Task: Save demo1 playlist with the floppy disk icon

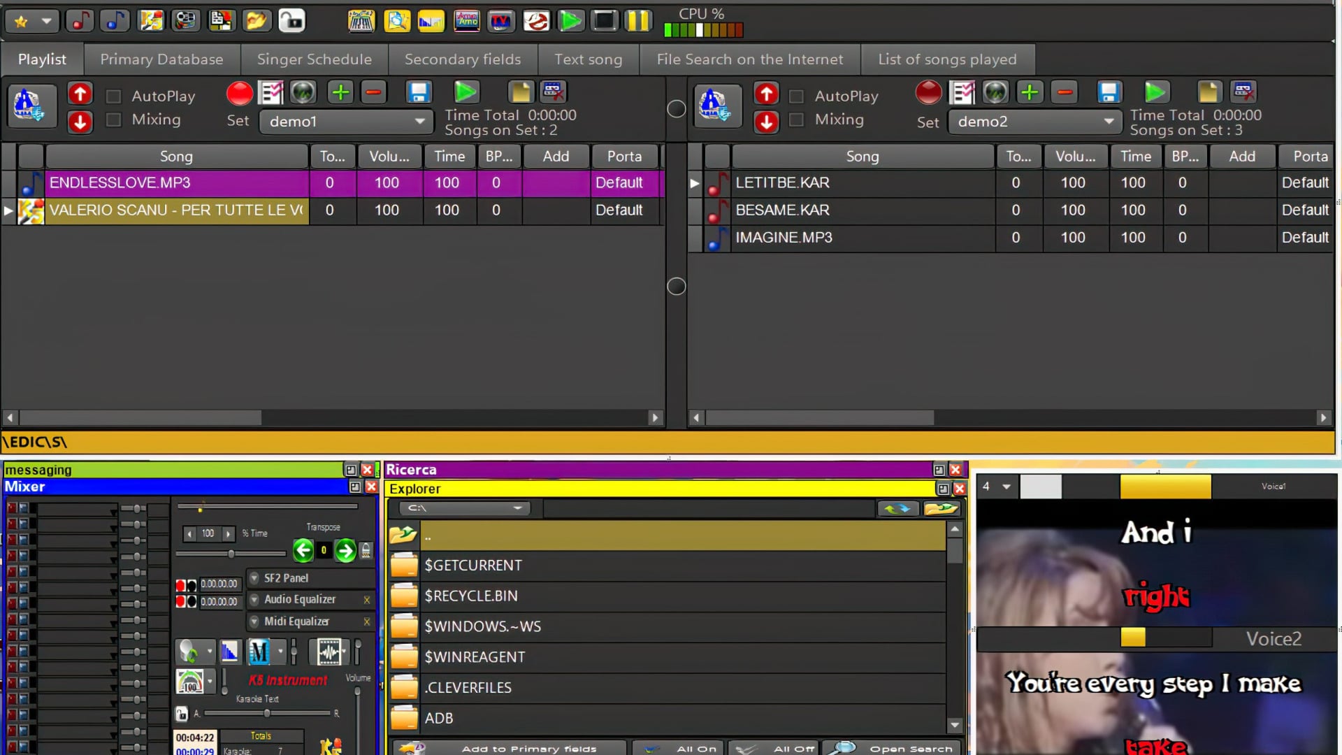Action: pos(418,92)
